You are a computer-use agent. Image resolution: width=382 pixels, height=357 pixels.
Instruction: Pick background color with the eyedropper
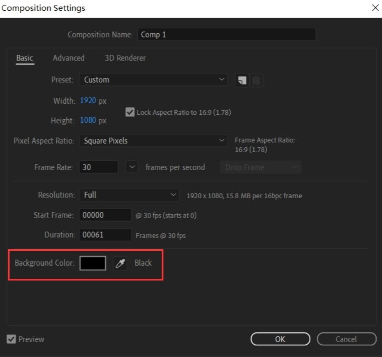coord(120,263)
